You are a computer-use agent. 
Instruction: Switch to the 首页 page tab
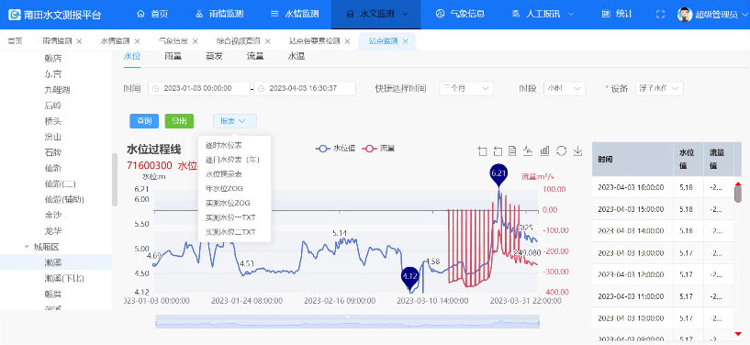15,41
